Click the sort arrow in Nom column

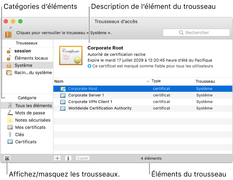148,81
